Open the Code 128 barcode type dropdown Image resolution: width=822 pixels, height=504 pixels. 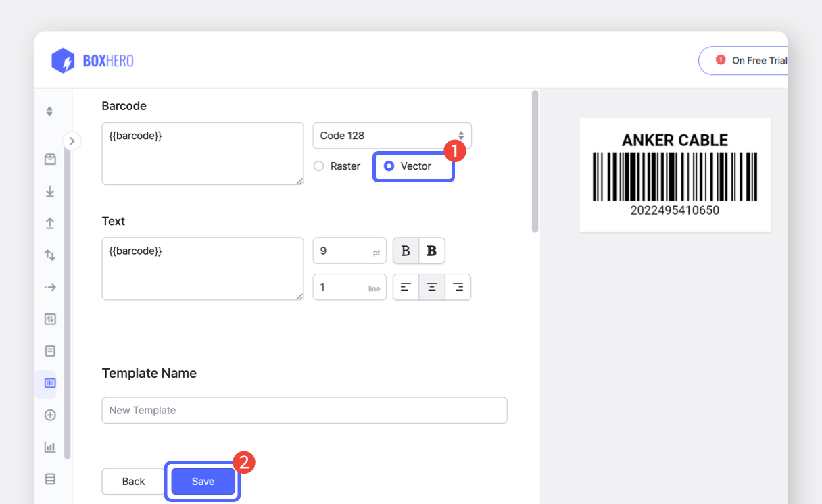[x=392, y=136]
